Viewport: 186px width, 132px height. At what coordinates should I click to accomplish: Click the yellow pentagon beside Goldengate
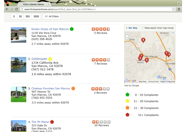coord(50,59)
